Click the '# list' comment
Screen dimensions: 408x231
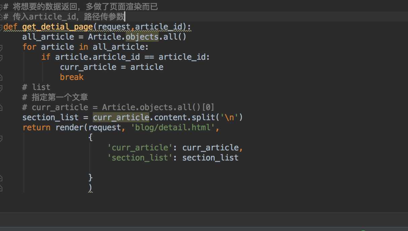(x=36, y=87)
